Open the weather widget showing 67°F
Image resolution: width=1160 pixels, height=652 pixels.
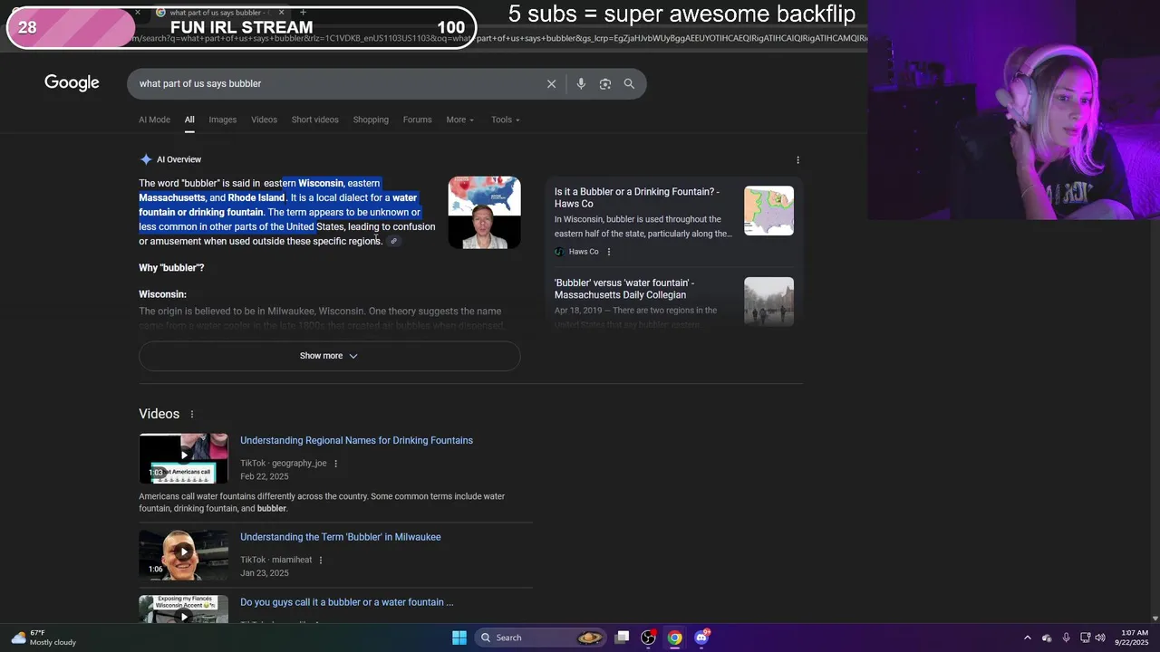pyautogui.click(x=43, y=638)
